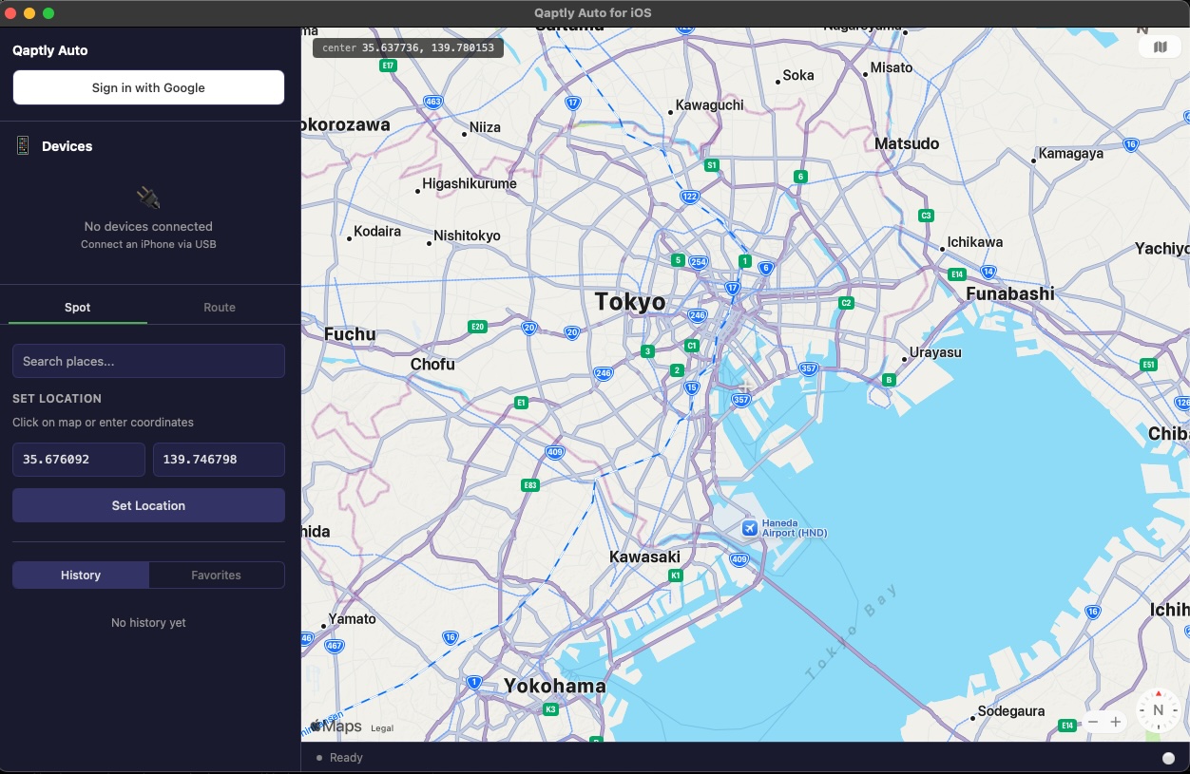The height and width of the screenshot is (774, 1190).
Task: Click the Soka label on map
Action: [798, 75]
